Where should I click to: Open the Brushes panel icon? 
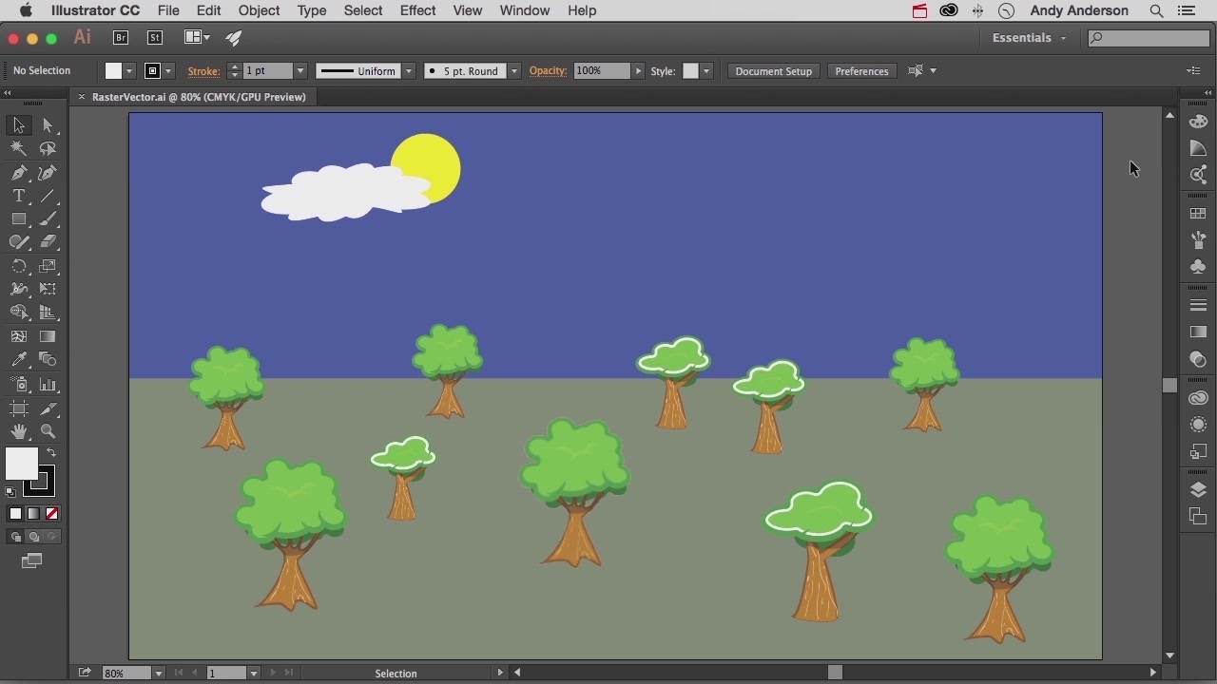tap(1198, 240)
